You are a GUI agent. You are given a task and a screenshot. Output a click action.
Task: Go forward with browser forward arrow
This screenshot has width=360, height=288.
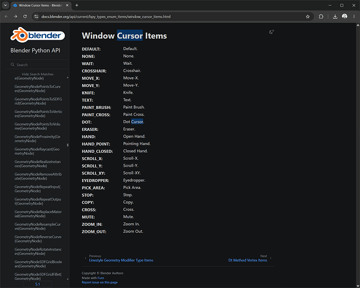click(16, 17)
